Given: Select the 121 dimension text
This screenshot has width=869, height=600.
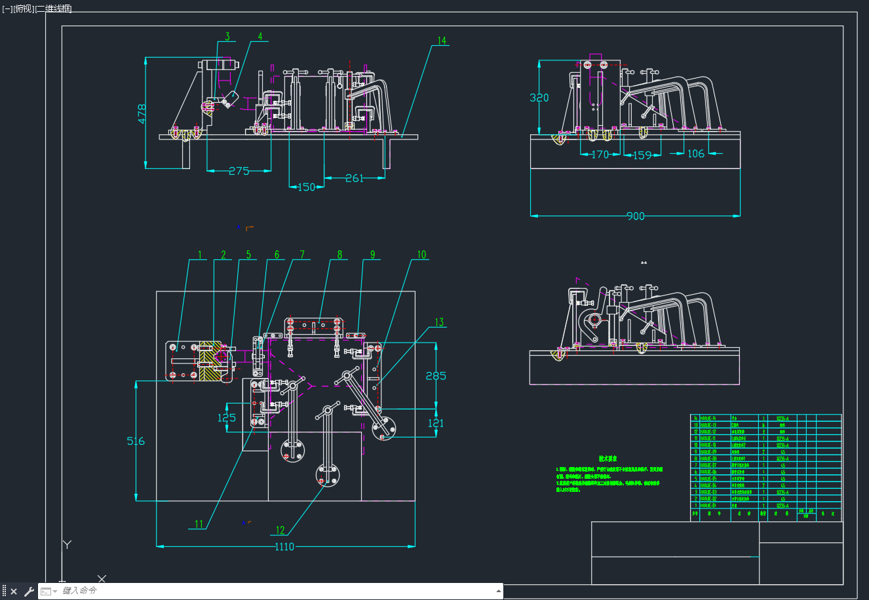Looking at the screenshot, I should pyautogui.click(x=436, y=423).
